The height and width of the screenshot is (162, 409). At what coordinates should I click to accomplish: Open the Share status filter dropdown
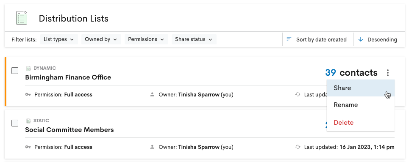[x=194, y=39]
